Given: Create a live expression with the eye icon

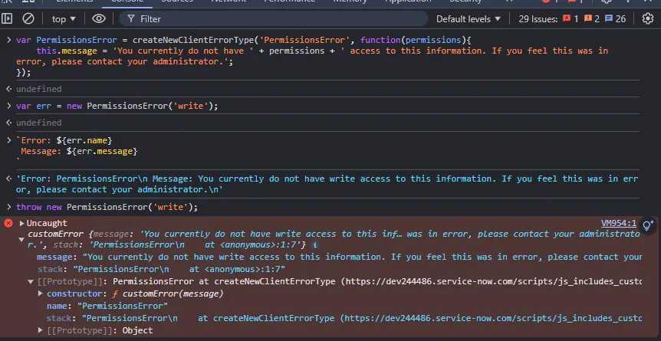Looking at the screenshot, I should (x=99, y=18).
